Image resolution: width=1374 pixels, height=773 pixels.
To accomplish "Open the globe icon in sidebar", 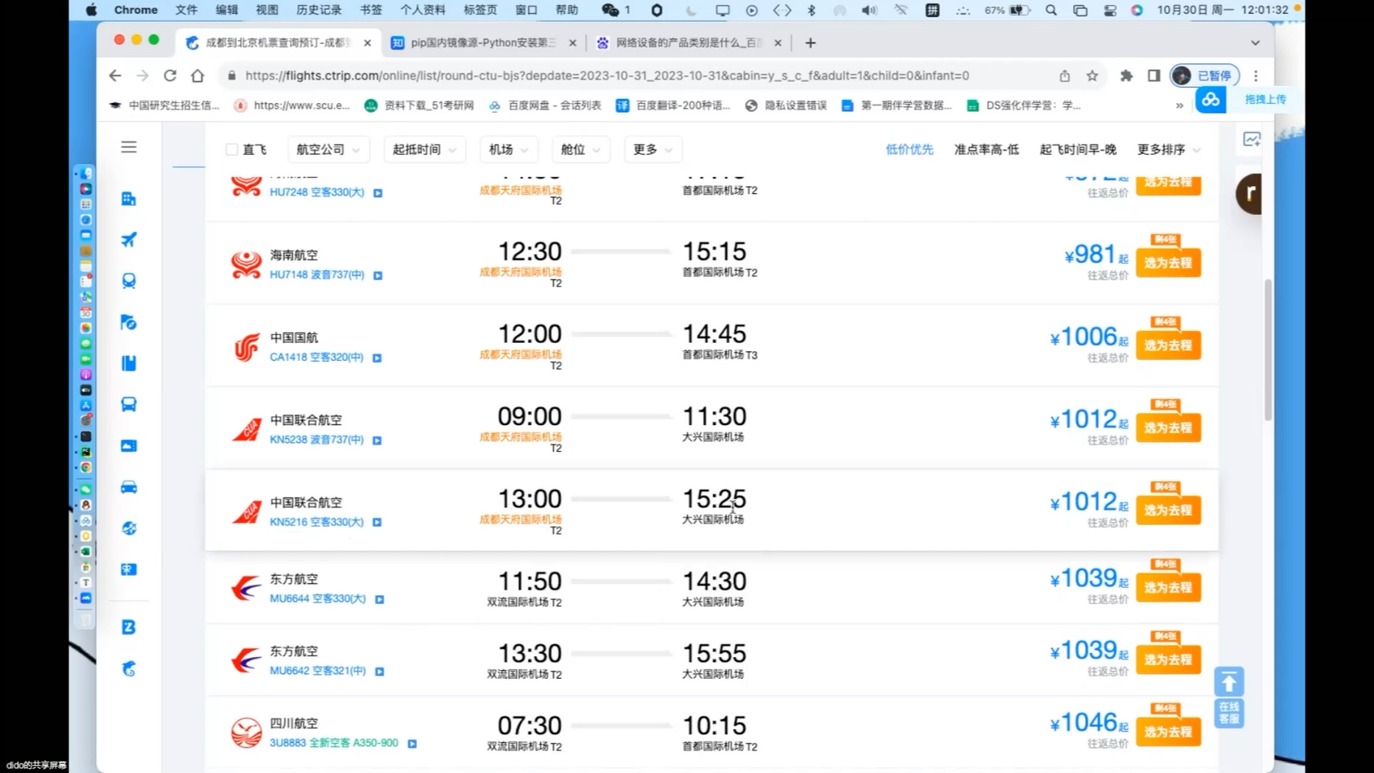I will click(x=129, y=528).
